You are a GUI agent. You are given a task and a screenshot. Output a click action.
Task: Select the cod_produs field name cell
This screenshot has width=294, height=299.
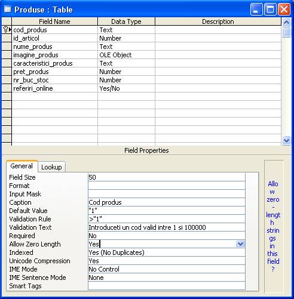tap(54, 30)
